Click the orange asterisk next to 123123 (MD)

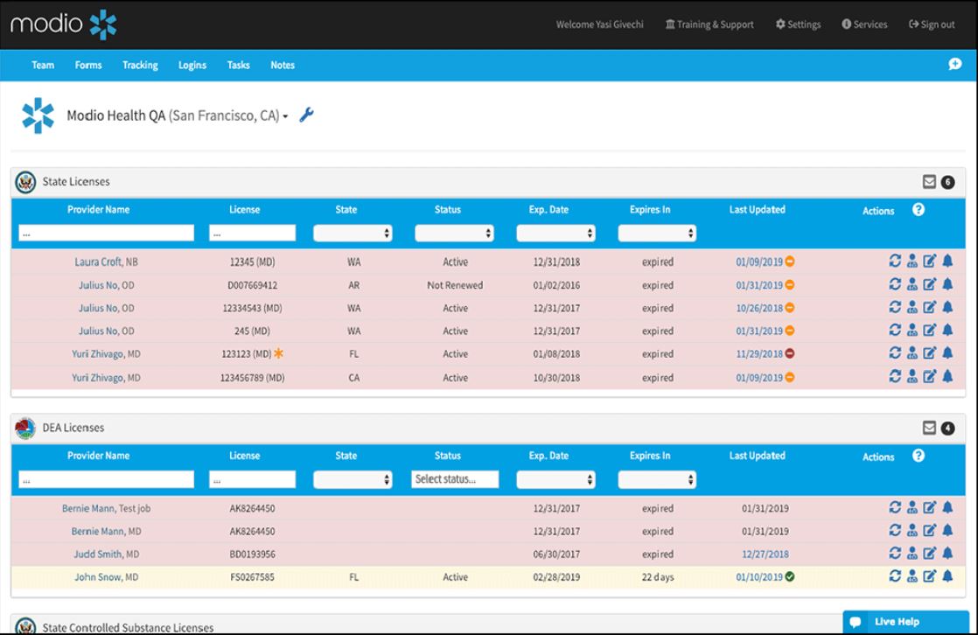tap(278, 353)
